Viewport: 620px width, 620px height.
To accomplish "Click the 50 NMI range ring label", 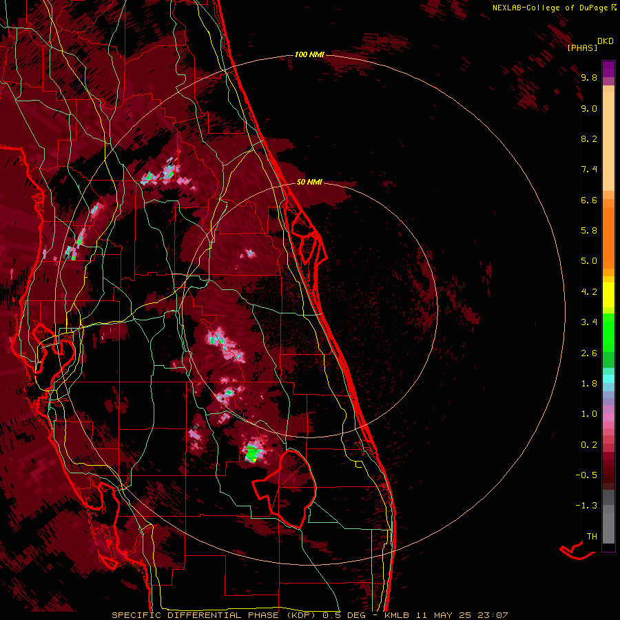I will pos(309,182).
